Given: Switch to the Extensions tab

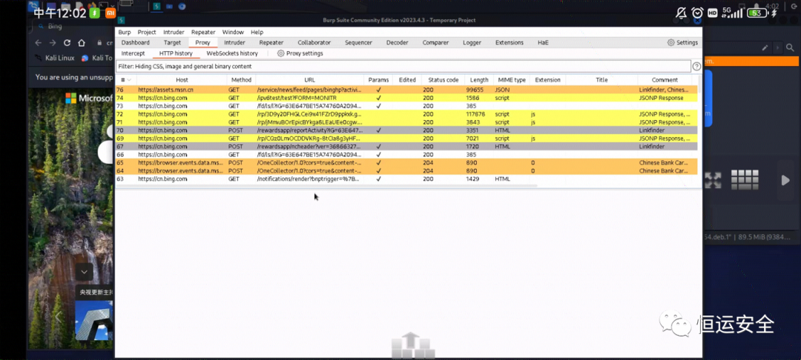Looking at the screenshot, I should [x=510, y=43].
